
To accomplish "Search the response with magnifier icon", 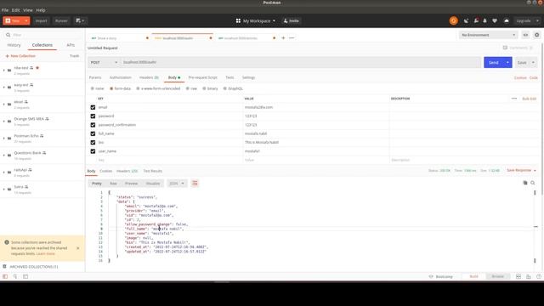I will (533, 183).
